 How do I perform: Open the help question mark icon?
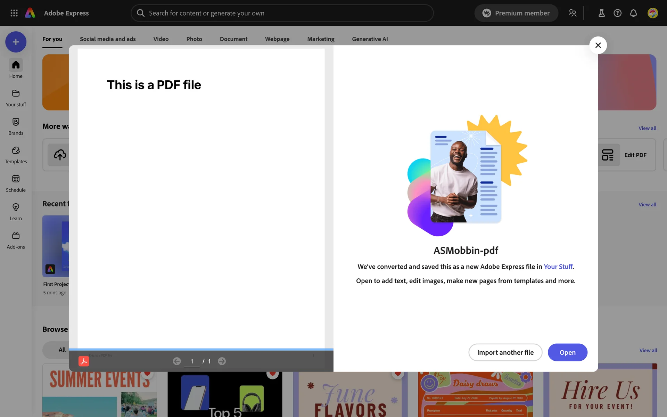point(617,13)
